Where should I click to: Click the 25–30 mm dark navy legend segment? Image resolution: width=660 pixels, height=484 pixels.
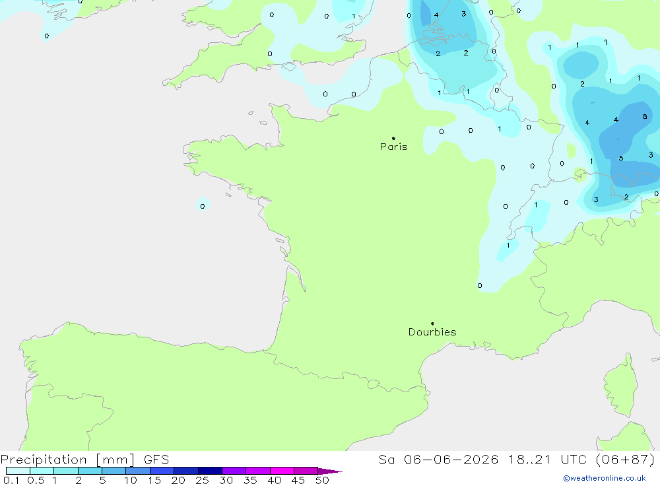[210, 471]
